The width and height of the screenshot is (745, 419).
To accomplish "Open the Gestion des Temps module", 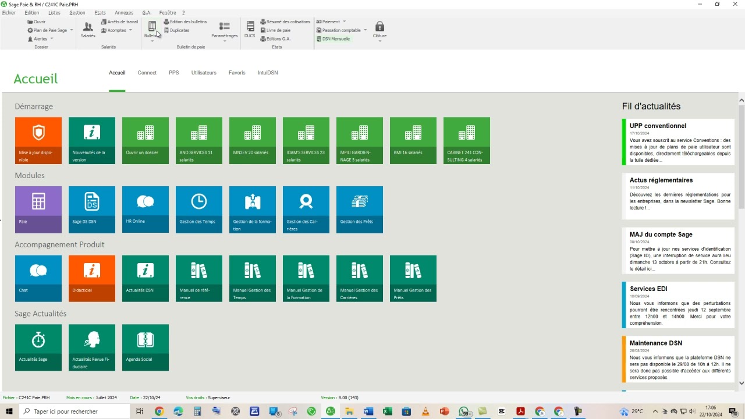I will click(x=199, y=210).
